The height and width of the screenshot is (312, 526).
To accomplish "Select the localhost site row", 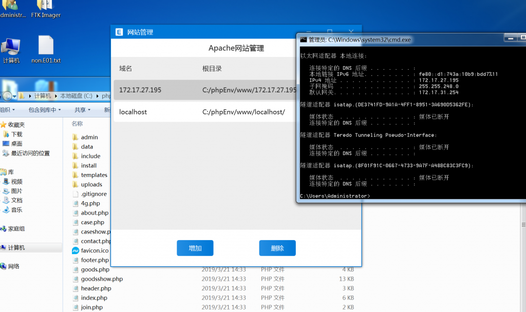I will coord(204,112).
